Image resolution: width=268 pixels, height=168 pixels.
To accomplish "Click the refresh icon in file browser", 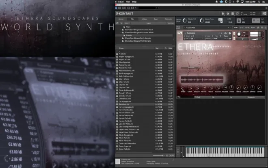I will pyautogui.click(x=117, y=23).
